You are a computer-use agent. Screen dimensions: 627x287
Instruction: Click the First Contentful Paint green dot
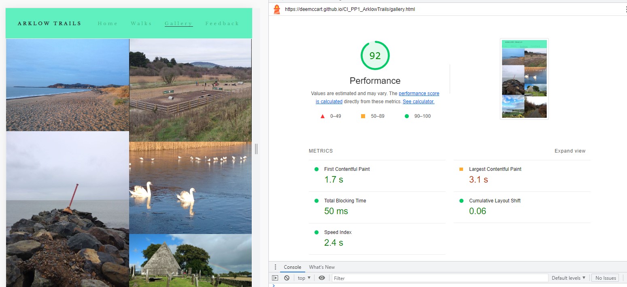(317, 169)
